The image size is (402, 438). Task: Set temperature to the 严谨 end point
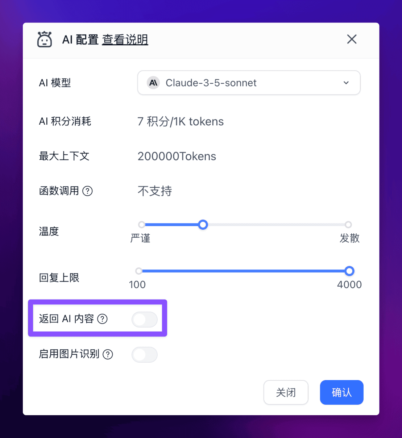[142, 225]
